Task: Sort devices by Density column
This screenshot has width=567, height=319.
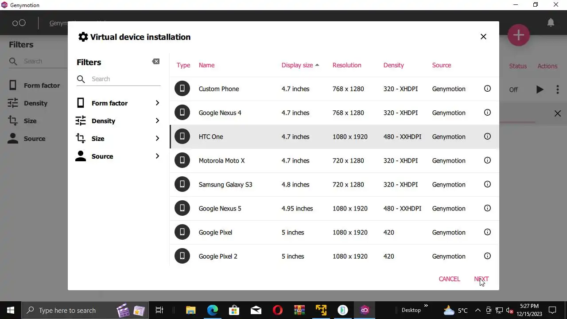Action: pos(393,65)
